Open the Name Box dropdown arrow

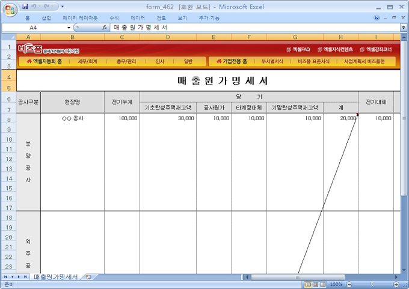(x=69, y=28)
